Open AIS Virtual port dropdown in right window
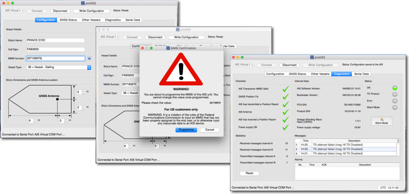409x194 pixels. pos(243,65)
